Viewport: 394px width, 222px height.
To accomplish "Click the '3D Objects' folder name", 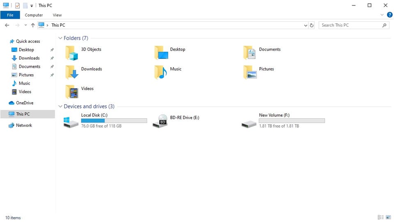I will click(x=91, y=49).
